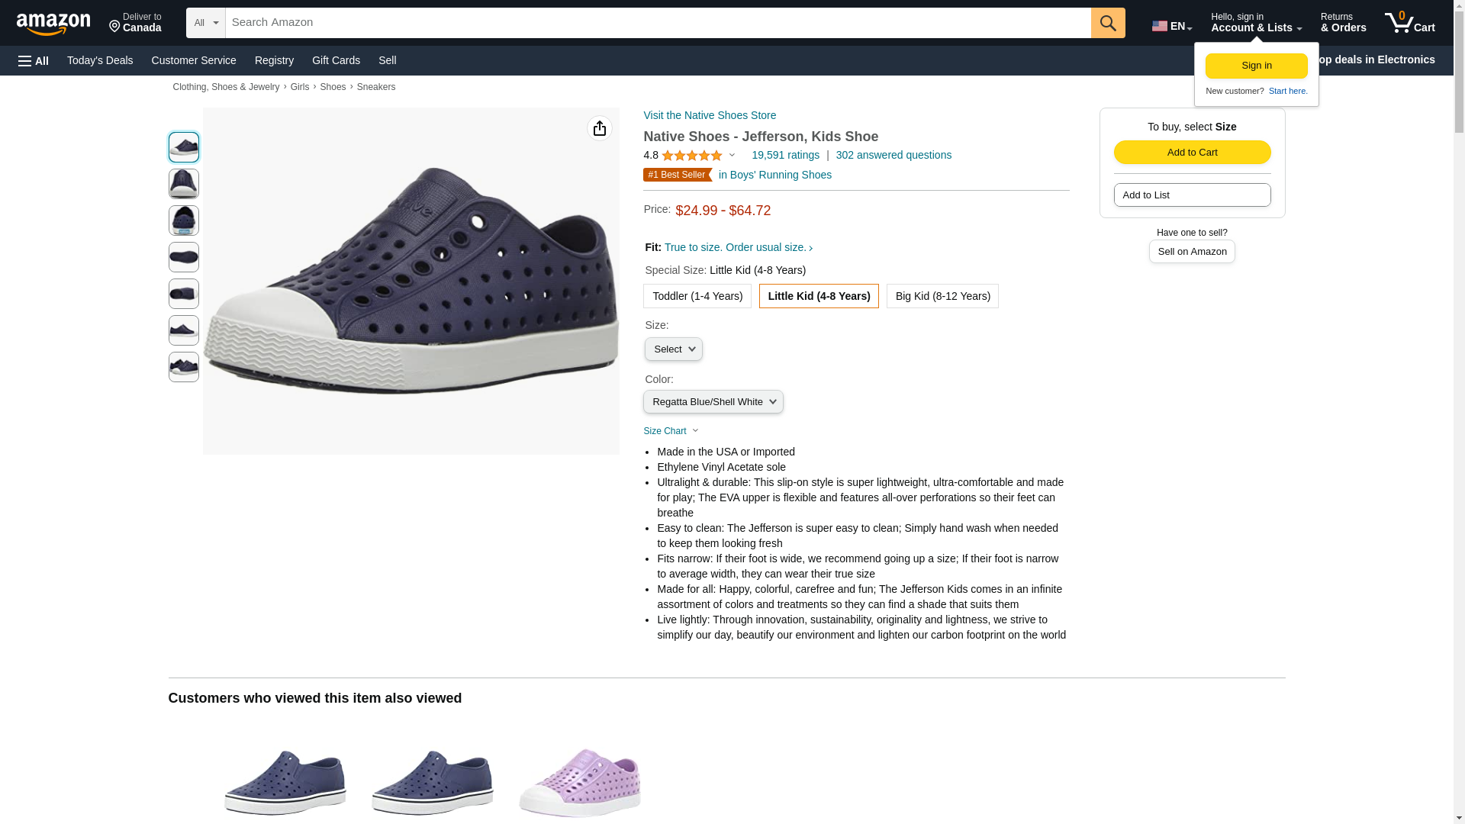
Task: Click the share icon on product image
Action: click(x=599, y=128)
